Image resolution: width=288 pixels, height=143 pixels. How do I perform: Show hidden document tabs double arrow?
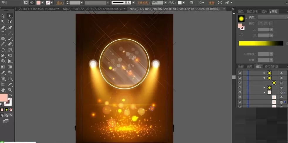pos(233,9)
